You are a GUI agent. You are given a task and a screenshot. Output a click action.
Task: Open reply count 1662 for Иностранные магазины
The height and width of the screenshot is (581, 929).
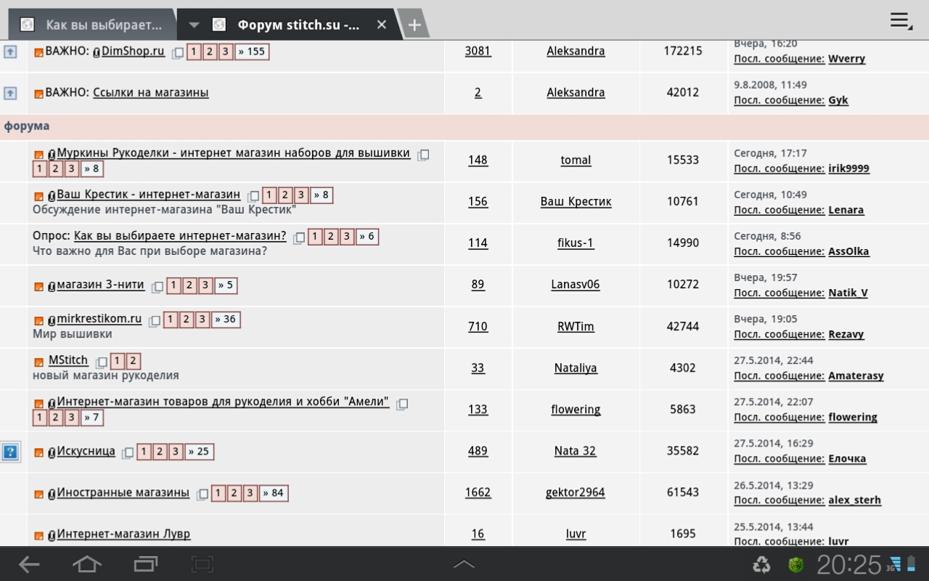pyautogui.click(x=478, y=492)
